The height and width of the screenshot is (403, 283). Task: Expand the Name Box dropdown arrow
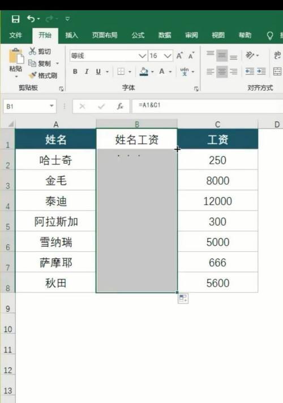pos(52,106)
